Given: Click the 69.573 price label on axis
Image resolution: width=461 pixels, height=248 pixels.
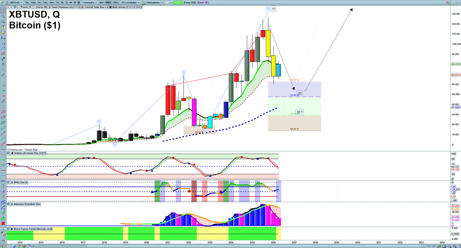Looking at the screenshot, I should [x=456, y=75].
